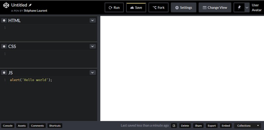The image size is (264, 130).
Task: Open the Collections dropdown
Action: pyautogui.click(x=247, y=126)
